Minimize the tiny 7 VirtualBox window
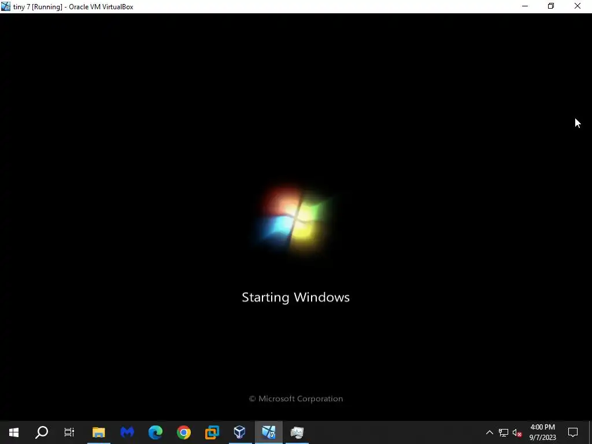Viewport: 592px width, 444px height. pos(525,6)
